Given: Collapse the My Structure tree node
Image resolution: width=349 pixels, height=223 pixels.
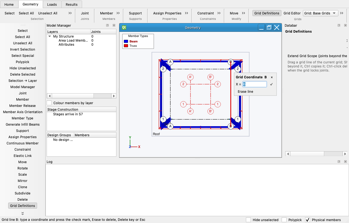Looking at the screenshot, I should [x=50, y=36].
